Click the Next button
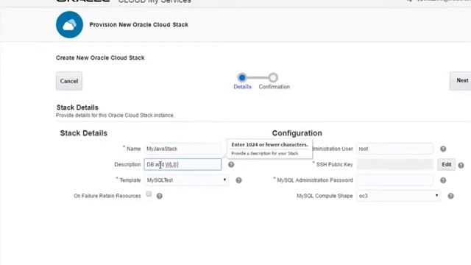The image size is (471, 265). pos(461,80)
